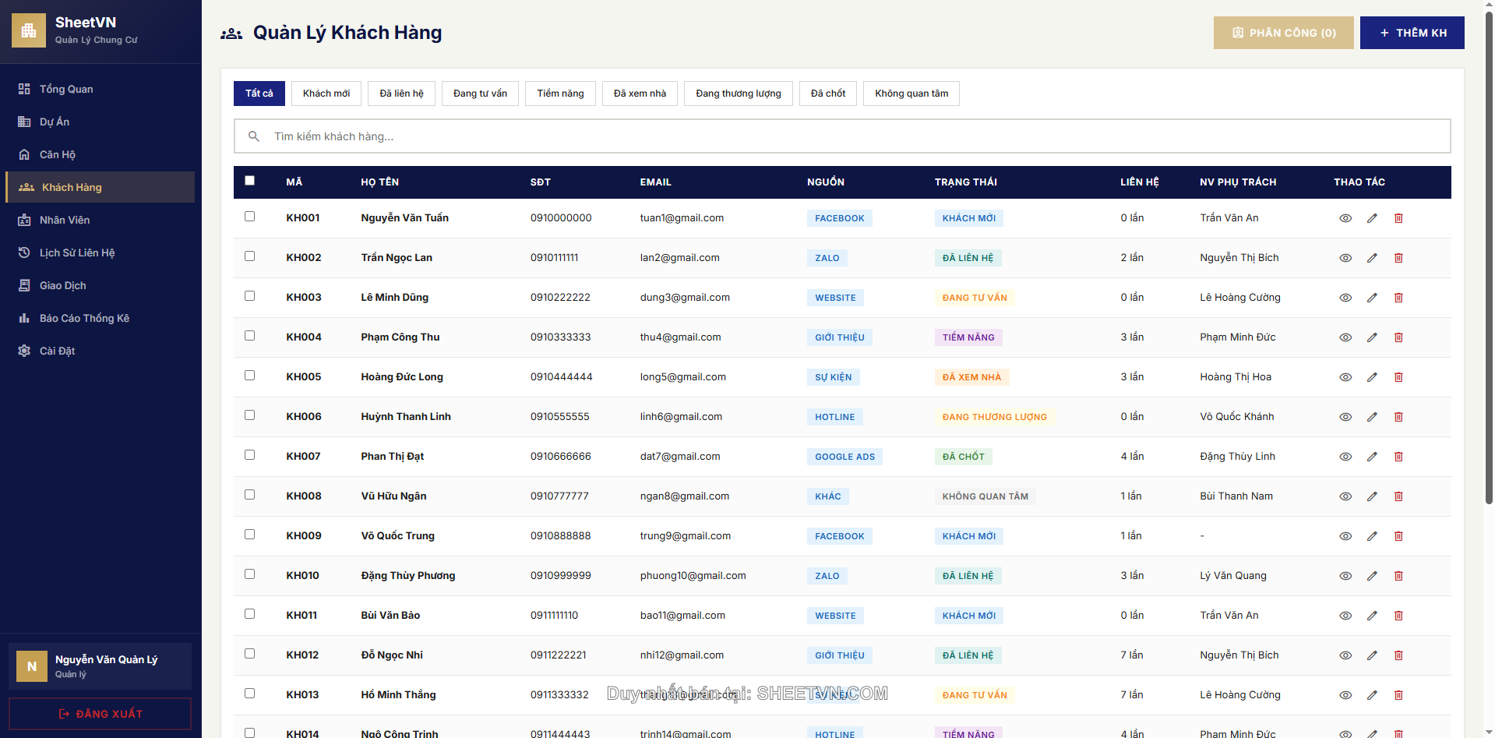
Task: Filter by Đang thương lượng status
Action: [738, 94]
